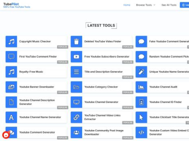
Task: Expand the Browse Tools dropdown menu
Action: tap(146, 5)
